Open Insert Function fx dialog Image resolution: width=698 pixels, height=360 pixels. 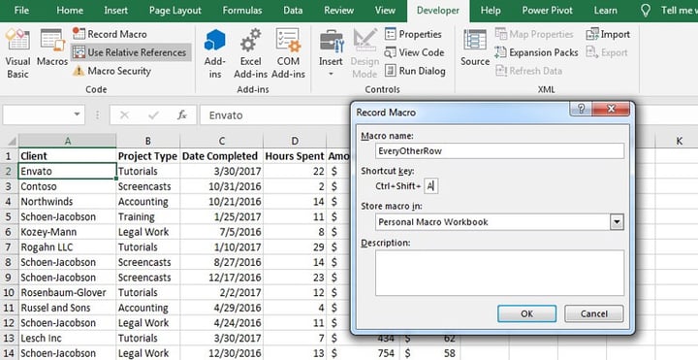[181, 115]
